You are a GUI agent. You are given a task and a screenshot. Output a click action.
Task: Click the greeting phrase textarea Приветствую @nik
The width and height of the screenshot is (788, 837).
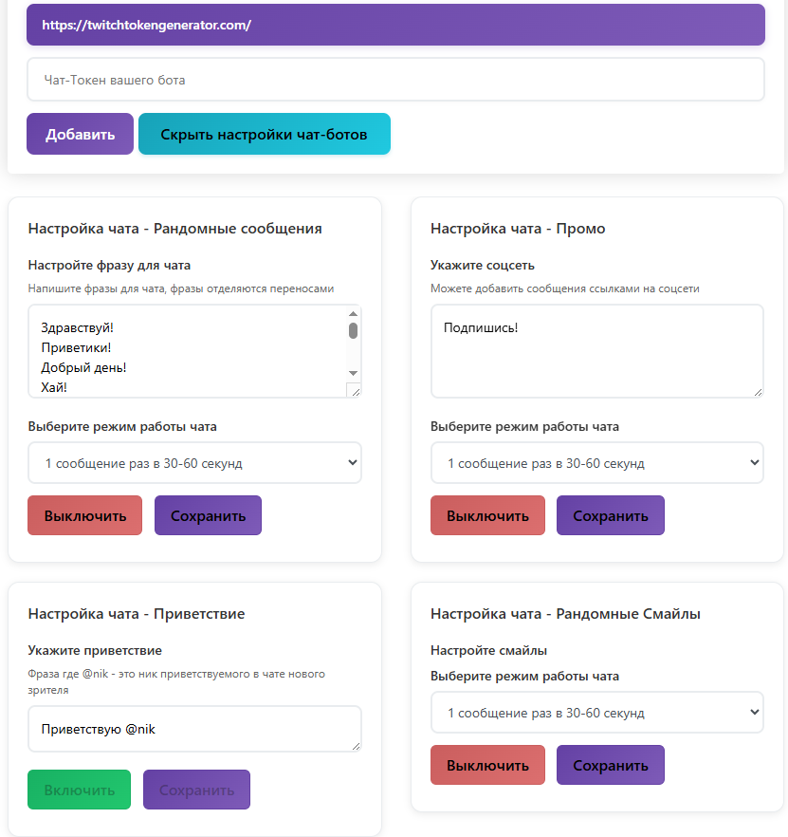pyautogui.click(x=194, y=729)
